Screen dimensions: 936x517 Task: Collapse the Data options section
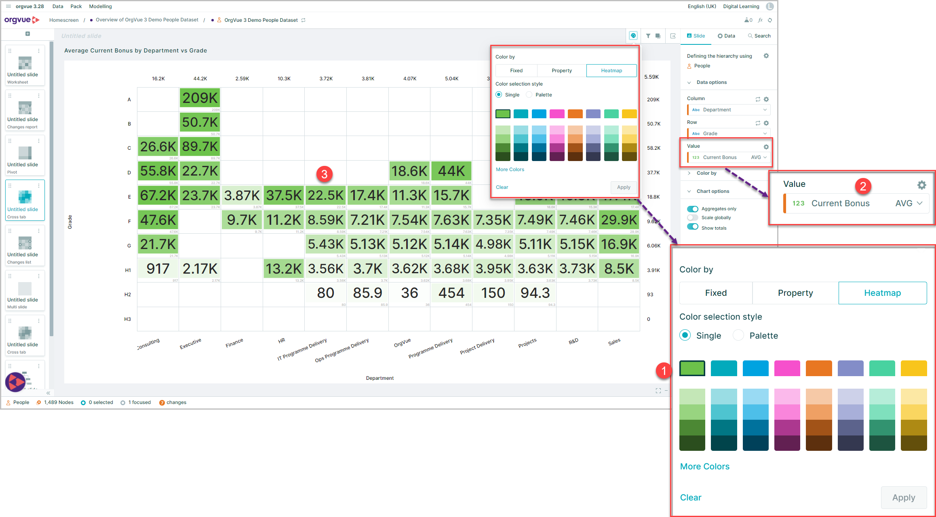pyautogui.click(x=689, y=83)
